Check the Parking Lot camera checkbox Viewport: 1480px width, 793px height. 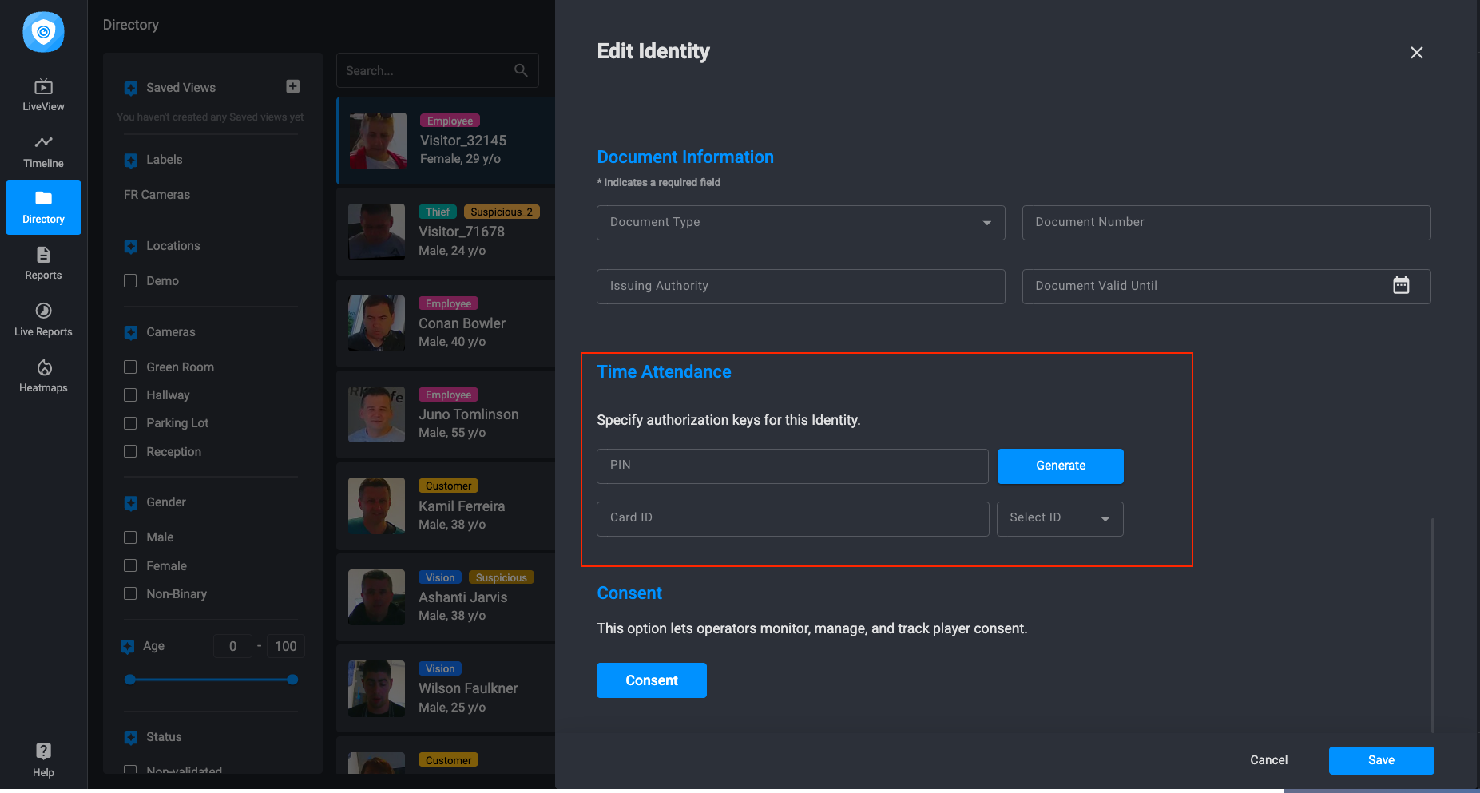point(130,423)
